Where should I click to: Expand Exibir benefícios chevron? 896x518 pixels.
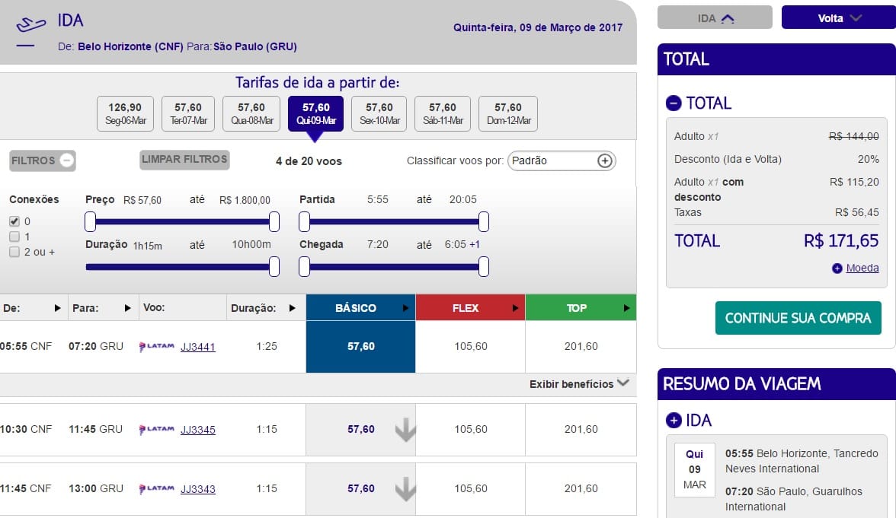pos(623,383)
